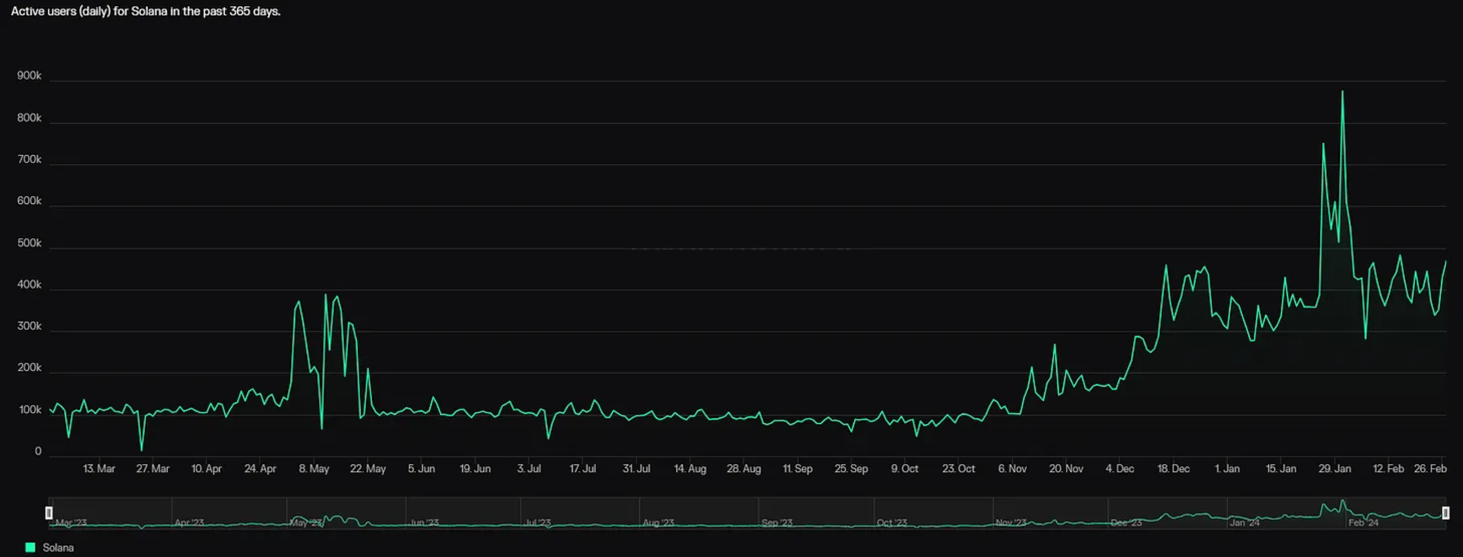The width and height of the screenshot is (1463, 557).
Task: Click the 19. Jun x-axis label
Action: (475, 469)
